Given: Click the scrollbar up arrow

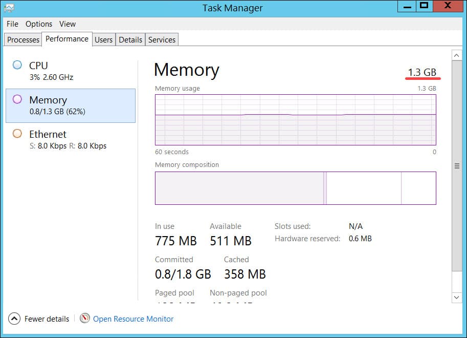Looking at the screenshot, I should click(457, 55).
